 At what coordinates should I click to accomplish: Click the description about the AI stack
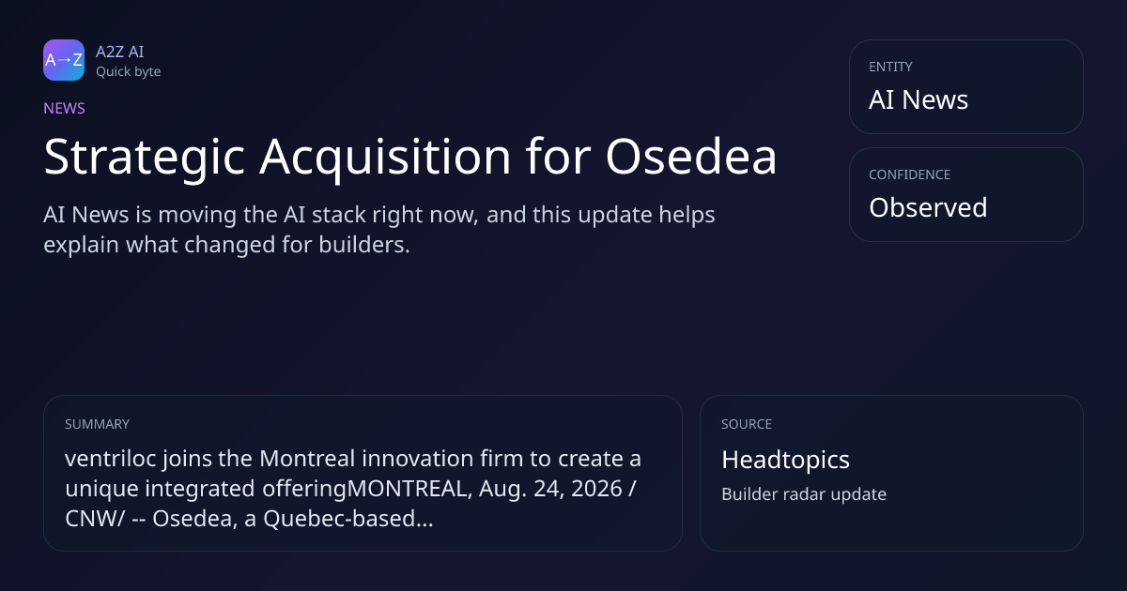click(379, 231)
